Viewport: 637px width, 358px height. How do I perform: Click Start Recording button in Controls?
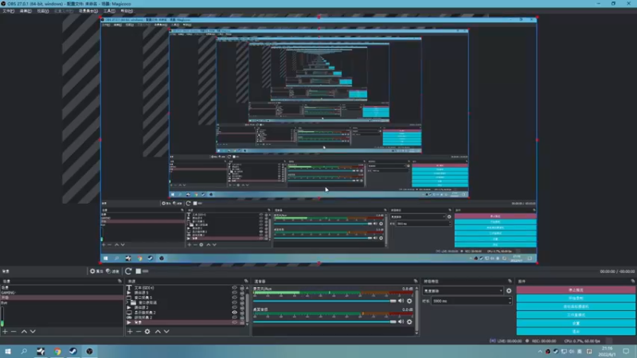[576, 298]
